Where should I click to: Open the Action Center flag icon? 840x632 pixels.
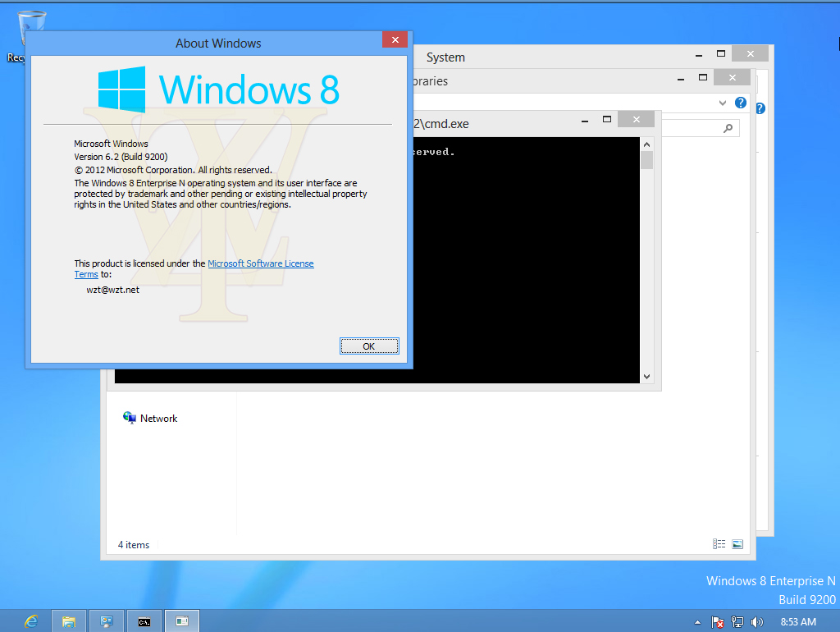click(717, 621)
